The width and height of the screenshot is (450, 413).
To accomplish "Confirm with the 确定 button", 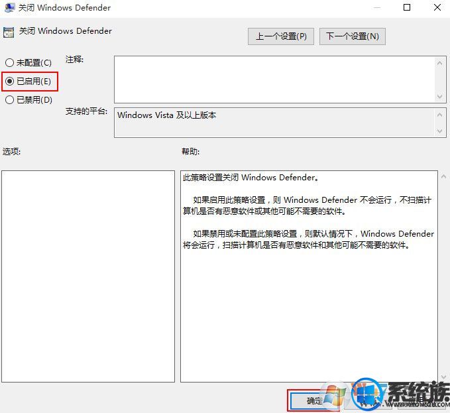I will 314,400.
